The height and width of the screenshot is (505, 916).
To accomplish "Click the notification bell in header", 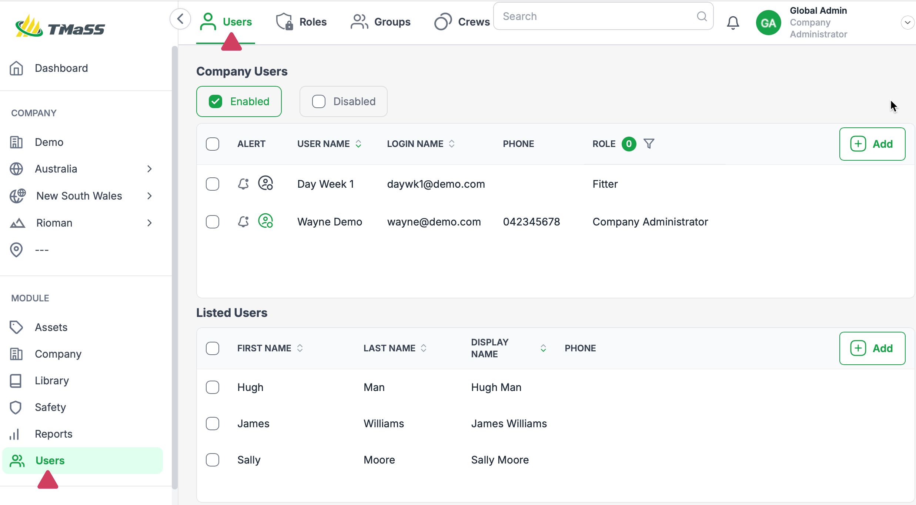I will tap(733, 23).
